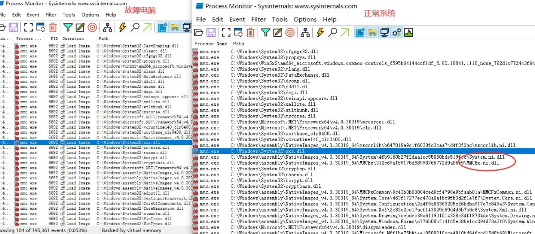Viewport: 535px width, 234px height.
Task: Open Process Tree icon in right window
Action: [305, 32]
